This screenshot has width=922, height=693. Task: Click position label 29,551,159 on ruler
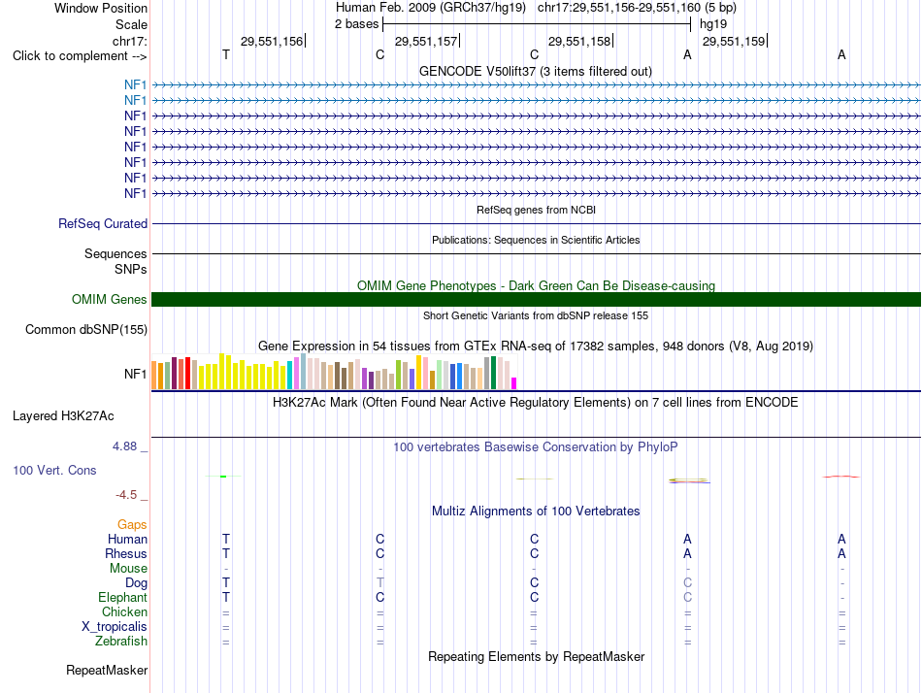click(x=734, y=41)
